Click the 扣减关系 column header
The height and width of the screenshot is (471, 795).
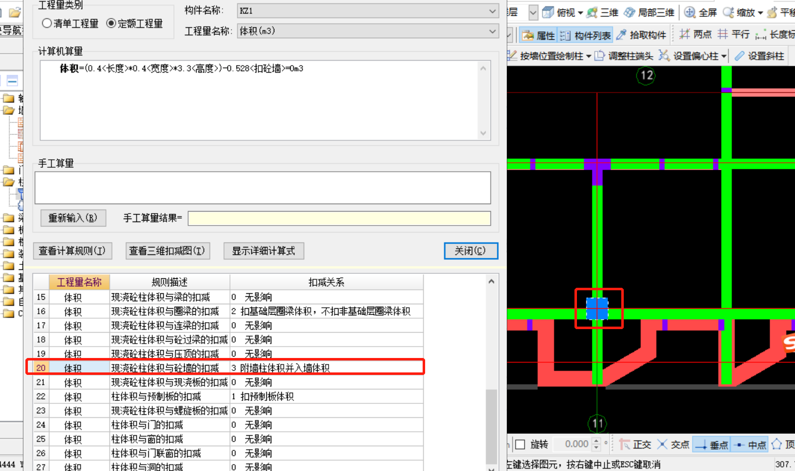[x=327, y=282]
